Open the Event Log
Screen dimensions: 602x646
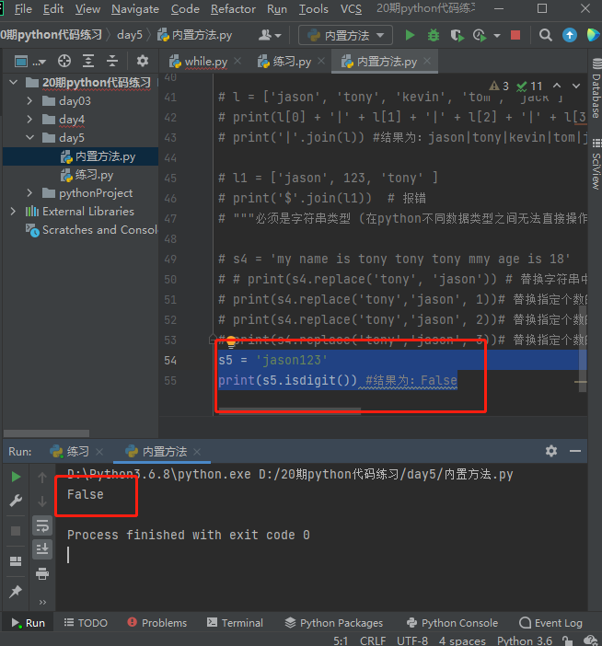coord(550,623)
